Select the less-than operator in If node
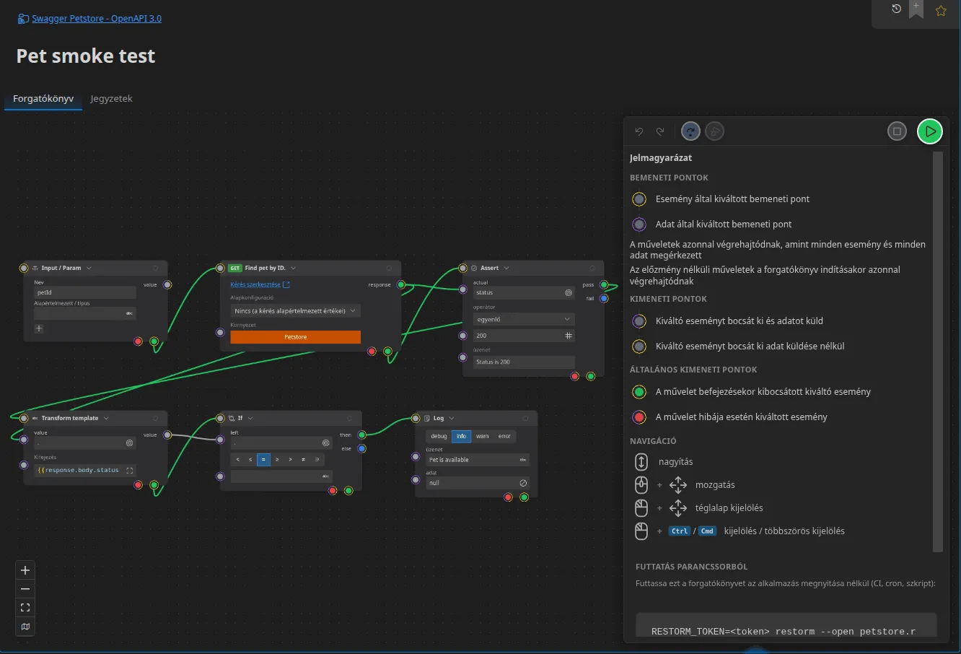The width and height of the screenshot is (961, 654). 237,459
